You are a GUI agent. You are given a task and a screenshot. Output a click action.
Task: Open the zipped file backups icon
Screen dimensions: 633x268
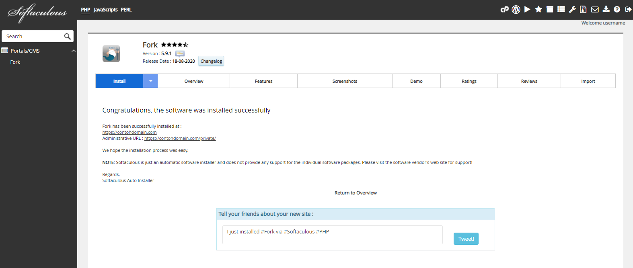pos(583,9)
